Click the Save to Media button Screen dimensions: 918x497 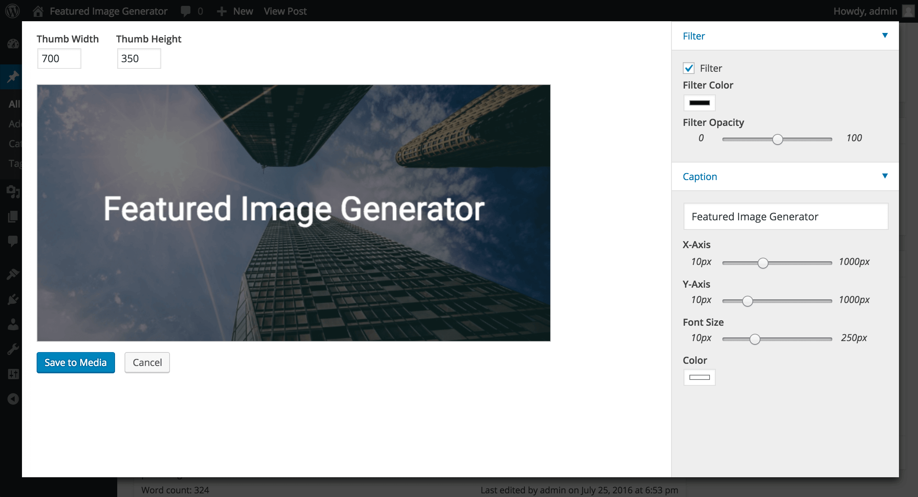tap(75, 362)
